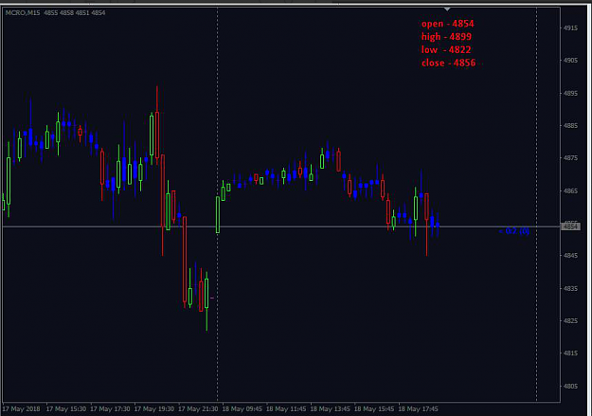592x416 pixels.
Task: Click the 4915 price scale label
Action: (x=570, y=28)
